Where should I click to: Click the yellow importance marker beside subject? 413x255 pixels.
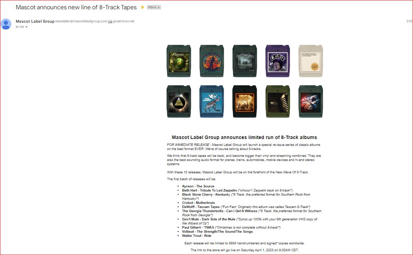pyautogui.click(x=142, y=7)
